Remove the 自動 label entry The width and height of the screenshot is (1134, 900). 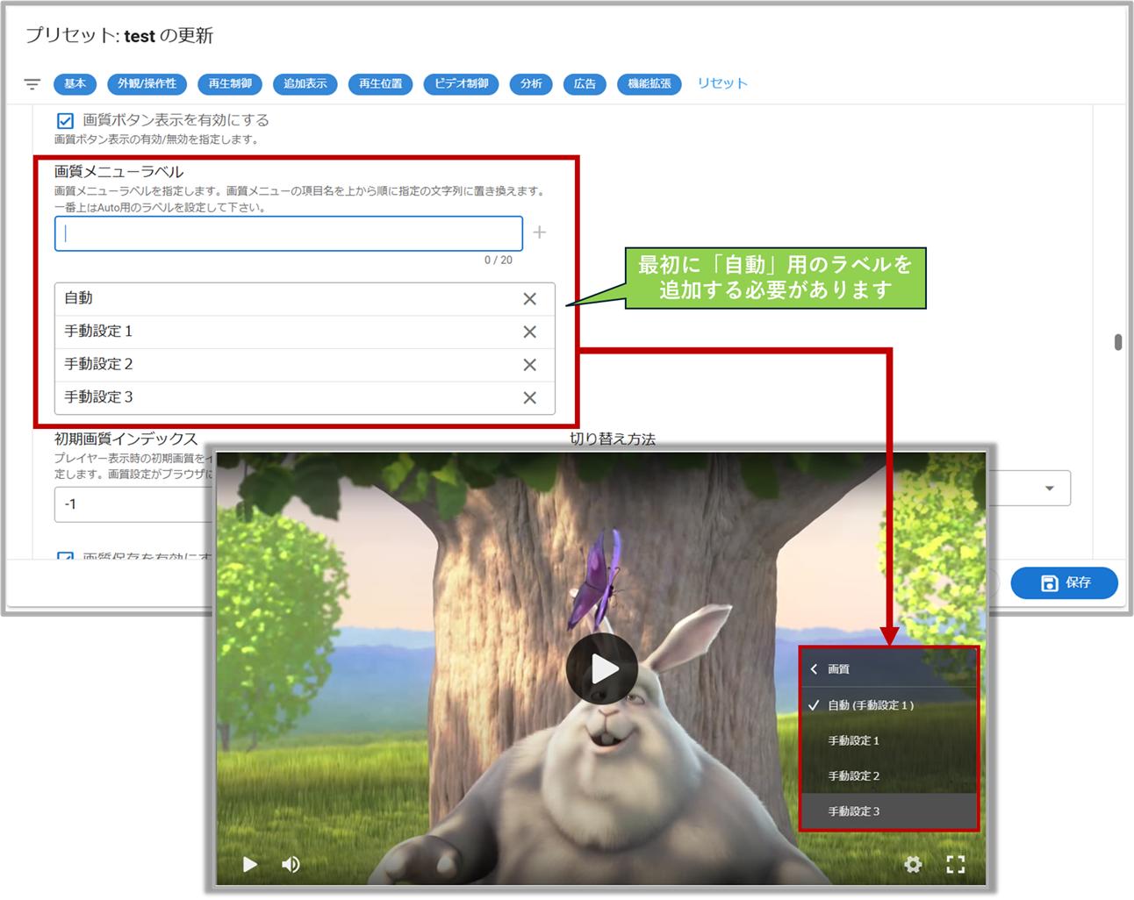coord(530,299)
